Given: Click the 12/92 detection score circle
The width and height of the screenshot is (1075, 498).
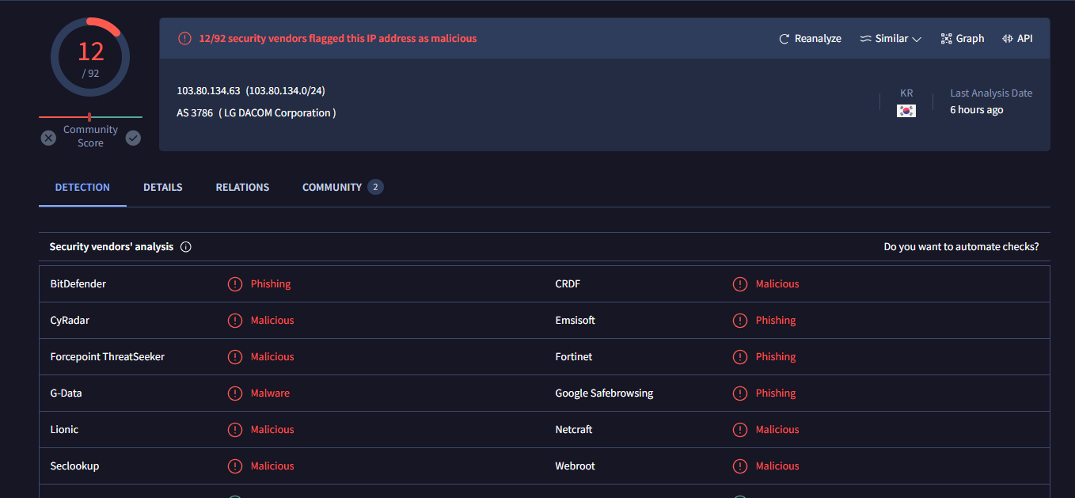Looking at the screenshot, I should (x=90, y=57).
